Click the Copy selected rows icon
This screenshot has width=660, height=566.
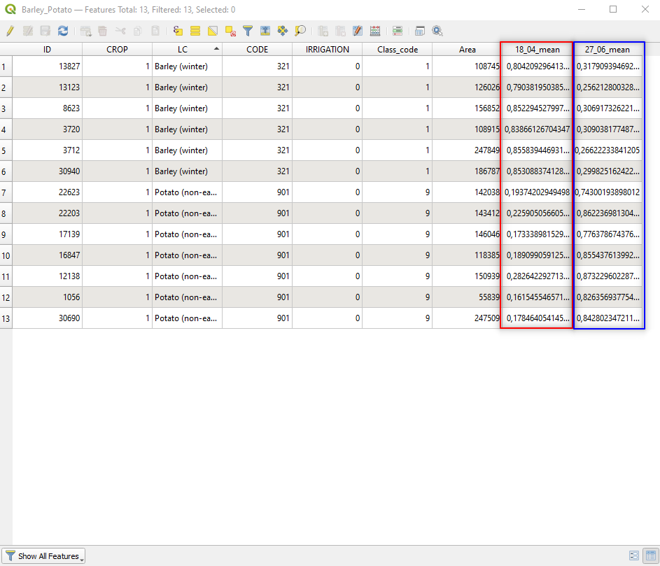[x=138, y=31]
